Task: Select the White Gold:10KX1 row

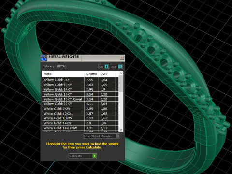Action: coord(80,114)
